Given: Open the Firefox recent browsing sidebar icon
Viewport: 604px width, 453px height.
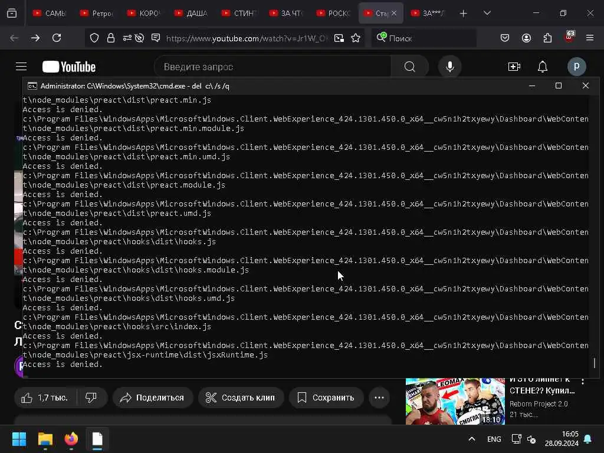Looking at the screenshot, I should 12,13.
